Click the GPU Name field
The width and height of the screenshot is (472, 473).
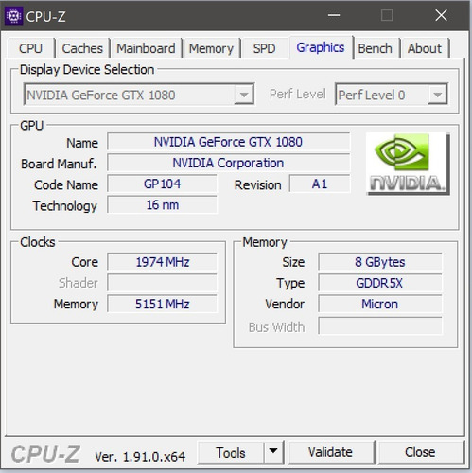click(228, 142)
